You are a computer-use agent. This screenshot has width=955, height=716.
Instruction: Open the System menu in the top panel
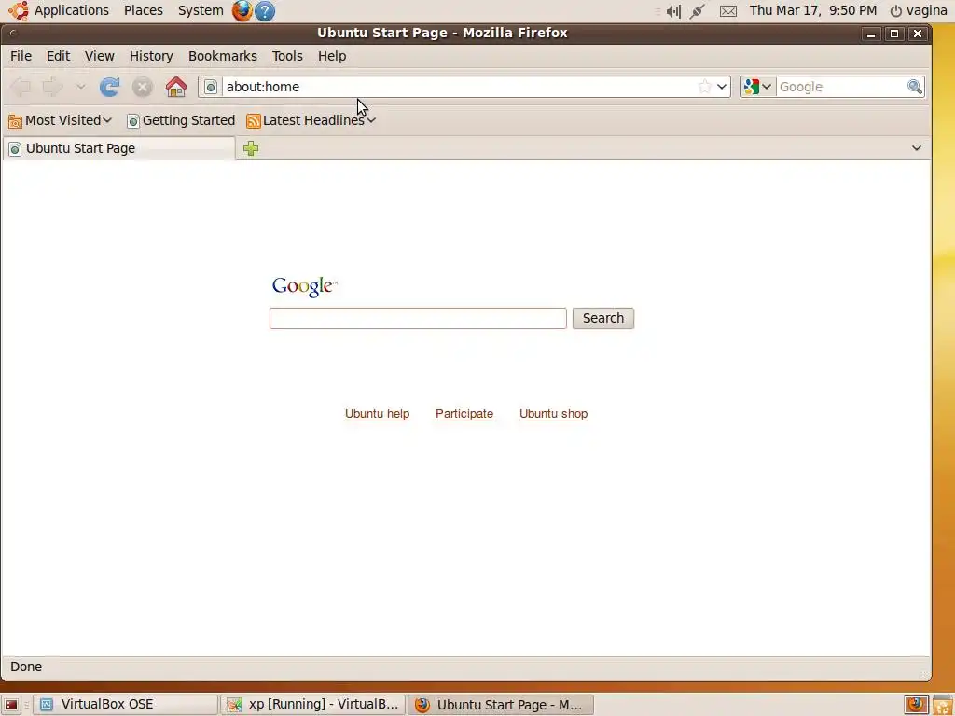click(201, 10)
